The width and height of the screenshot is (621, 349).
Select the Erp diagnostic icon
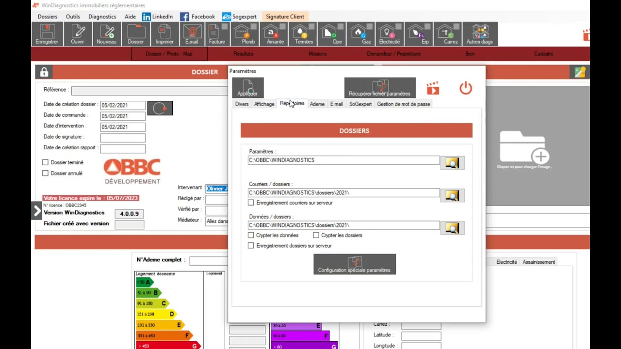[418, 34]
